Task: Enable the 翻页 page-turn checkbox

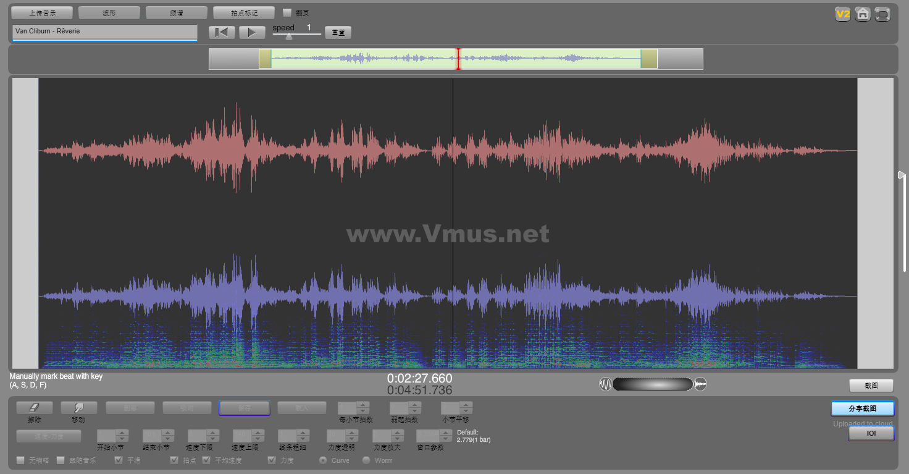Action: tap(287, 12)
